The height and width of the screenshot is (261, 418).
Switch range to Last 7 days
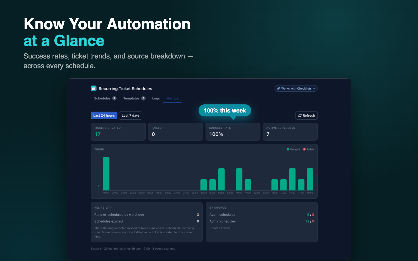tap(131, 115)
